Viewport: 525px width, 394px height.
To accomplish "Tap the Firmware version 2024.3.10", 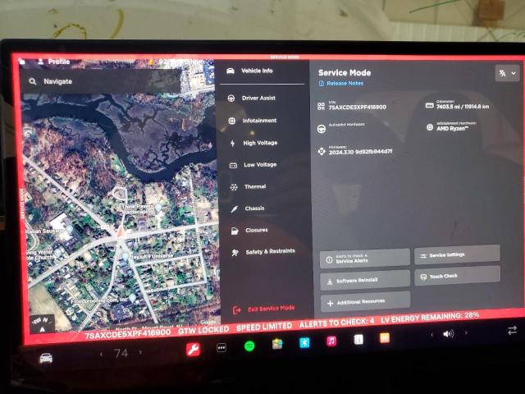I will tap(360, 152).
